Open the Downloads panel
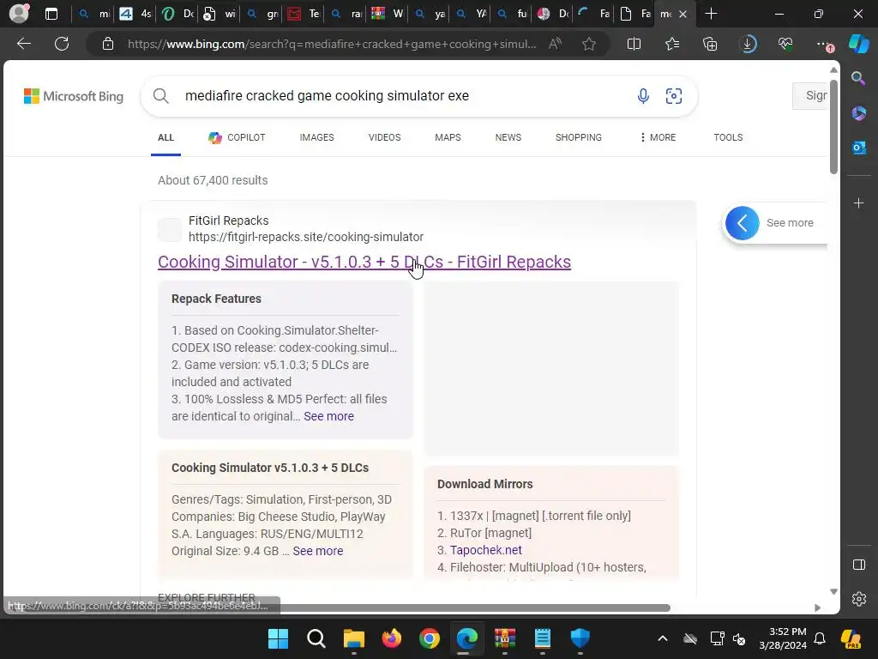This screenshot has width=878, height=659. [x=748, y=44]
